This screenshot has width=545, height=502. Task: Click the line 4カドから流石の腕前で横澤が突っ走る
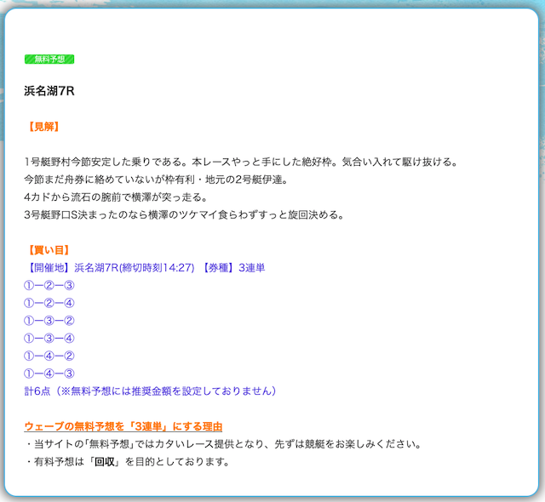click(x=116, y=197)
